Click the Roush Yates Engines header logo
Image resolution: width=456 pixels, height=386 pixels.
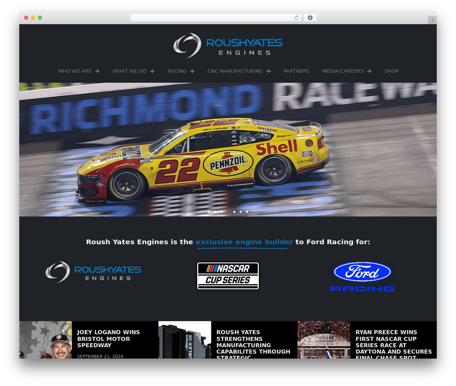228,46
